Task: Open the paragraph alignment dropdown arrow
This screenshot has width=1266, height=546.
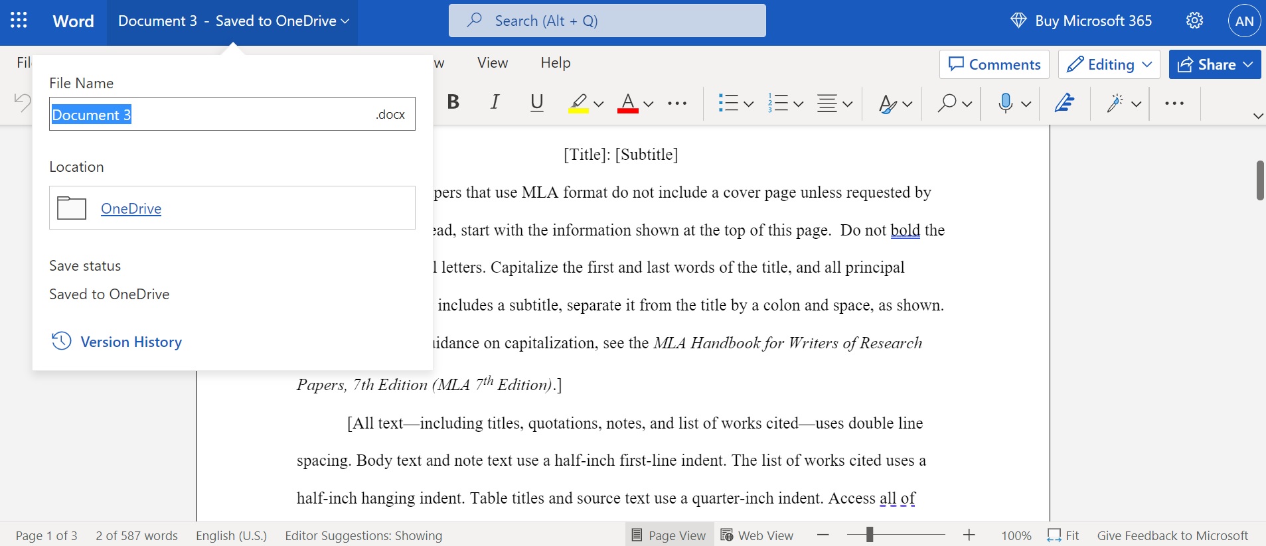Action: [x=848, y=103]
